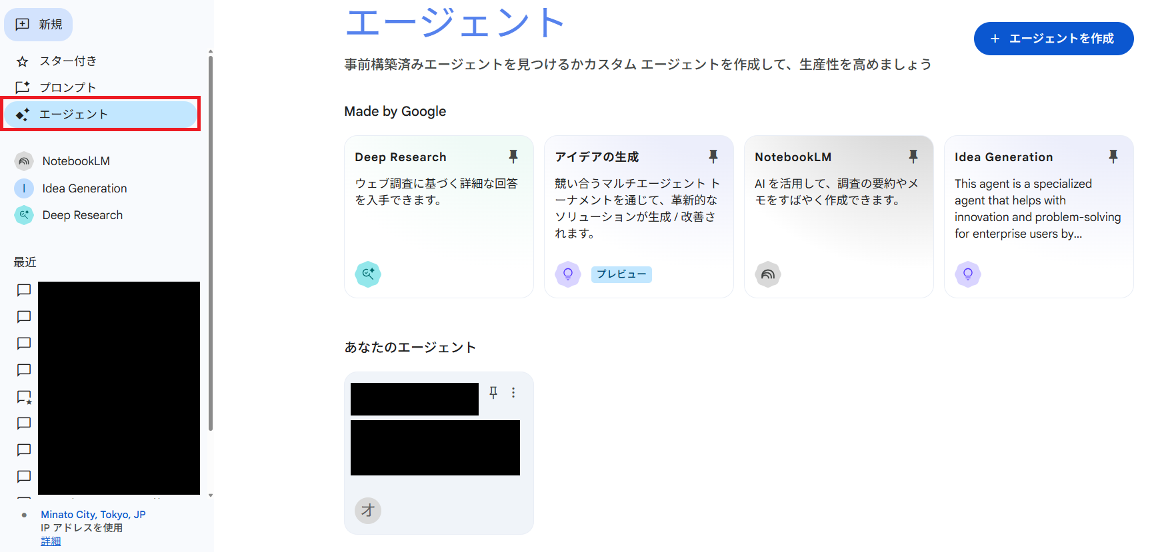Open the starred recent chat icon
Screen dimensions: 1162x552
[24, 397]
